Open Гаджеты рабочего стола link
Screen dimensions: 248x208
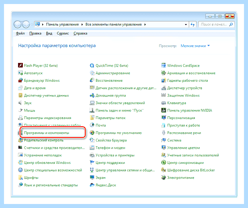click(x=188, y=80)
